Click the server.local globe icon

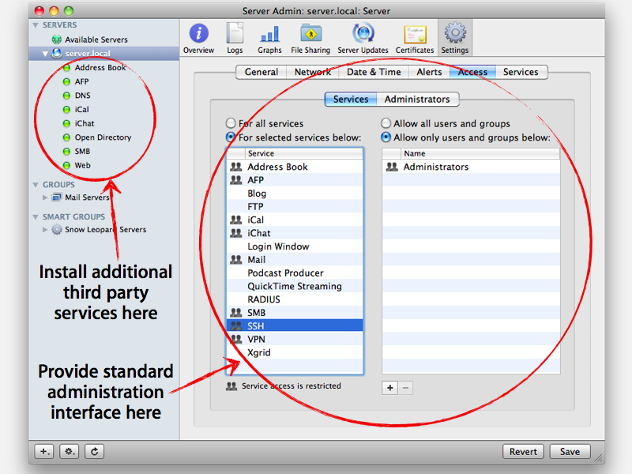point(57,53)
